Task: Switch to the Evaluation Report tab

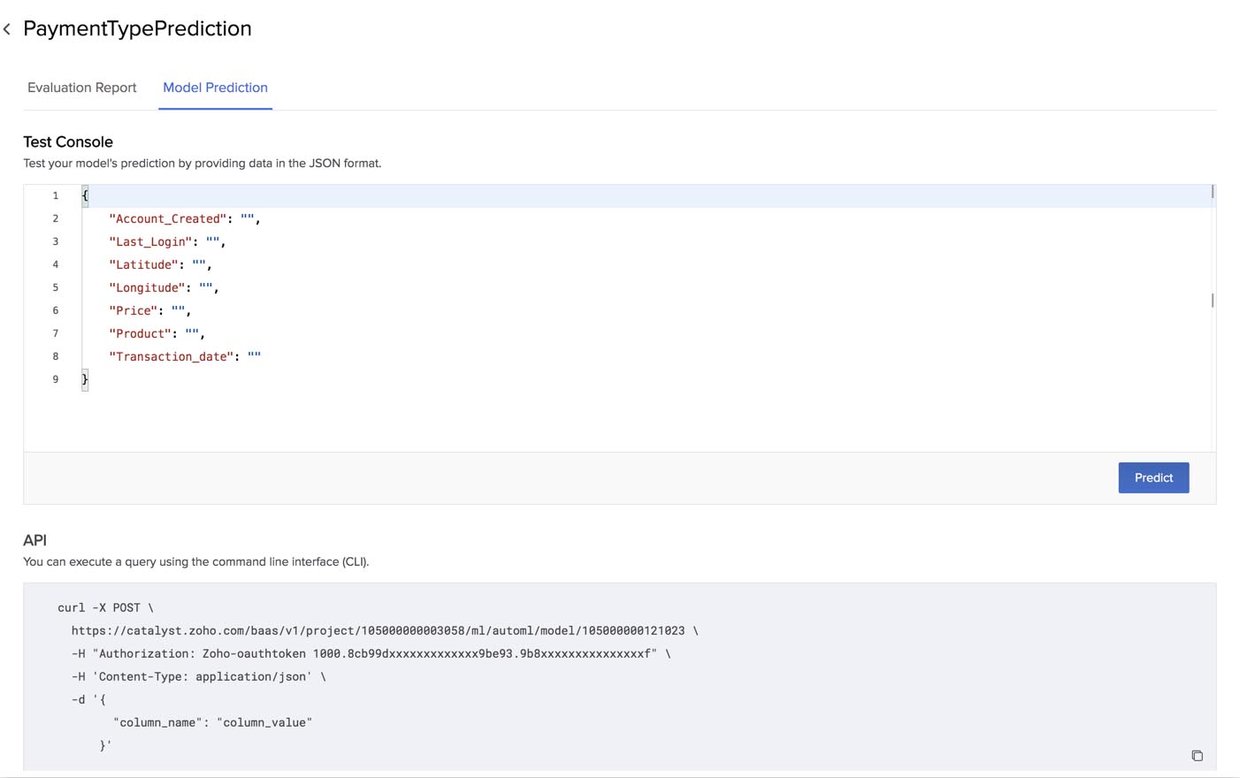Action: point(81,88)
